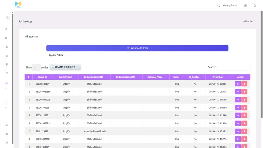The image size is (263, 148).
Task: Click the All Invoices breadcrumb link
Action: click(x=248, y=21)
